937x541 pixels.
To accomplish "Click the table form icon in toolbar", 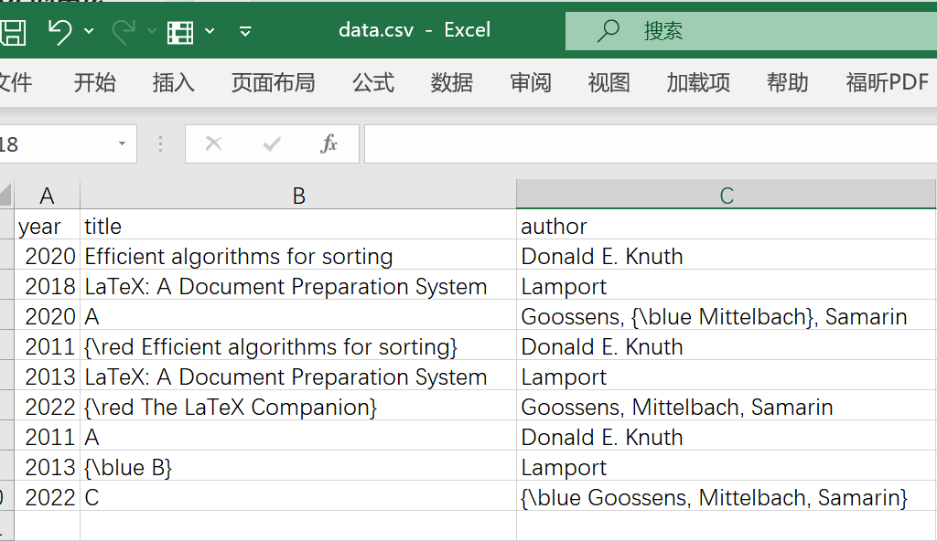I will 180,32.
